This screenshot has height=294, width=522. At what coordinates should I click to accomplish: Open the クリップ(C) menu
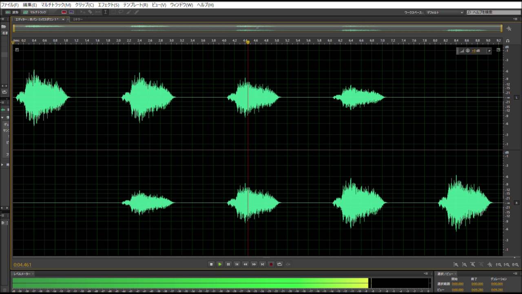tap(84, 5)
